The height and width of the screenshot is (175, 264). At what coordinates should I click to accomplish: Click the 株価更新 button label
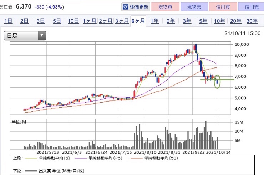(x=139, y=7)
